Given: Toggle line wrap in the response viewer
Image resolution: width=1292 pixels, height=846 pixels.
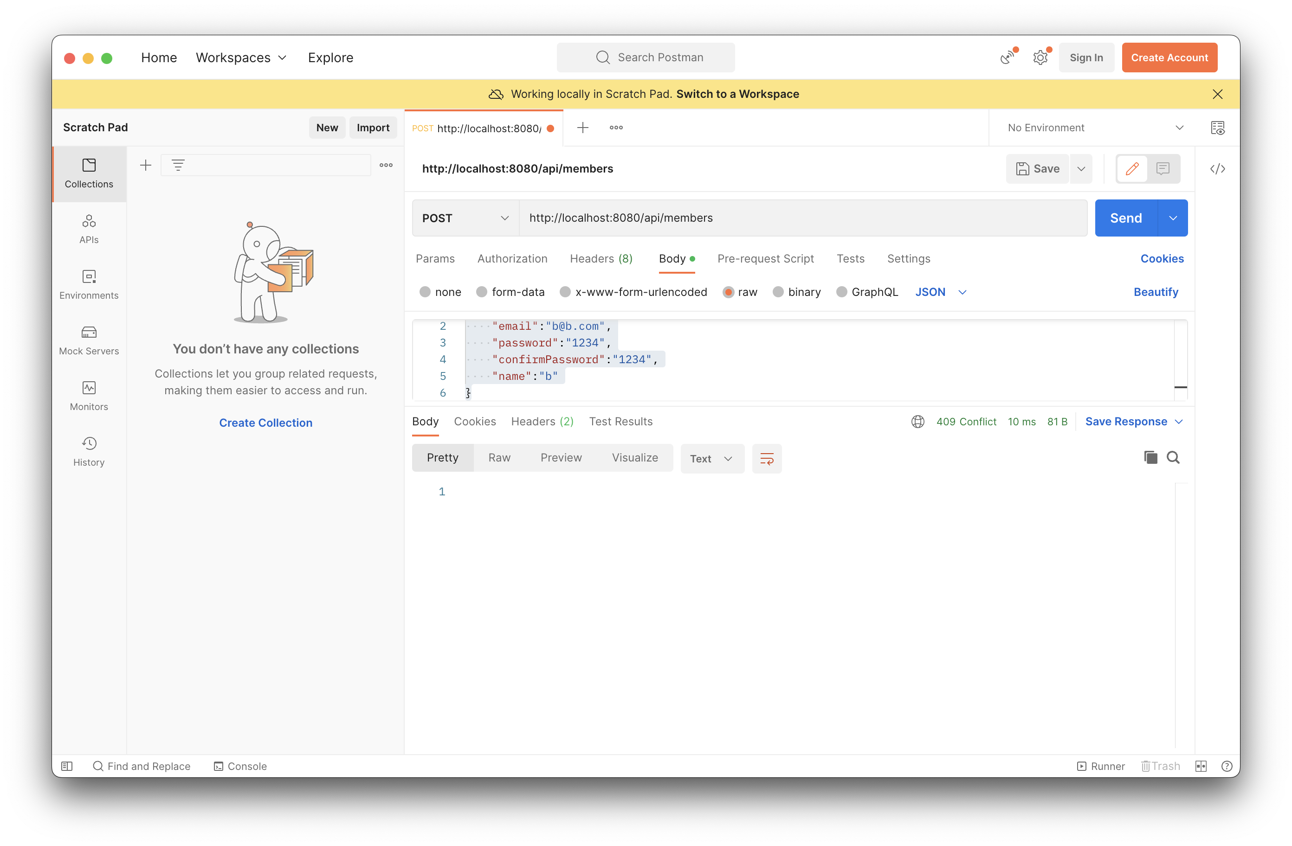Looking at the screenshot, I should [767, 459].
